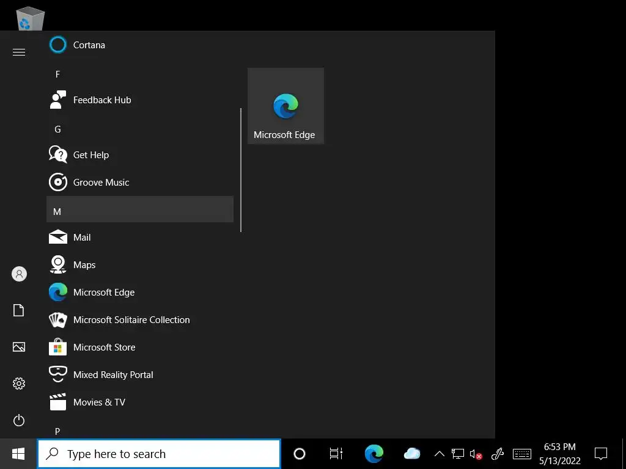Open the user account icon
The width and height of the screenshot is (626, 469).
click(19, 274)
